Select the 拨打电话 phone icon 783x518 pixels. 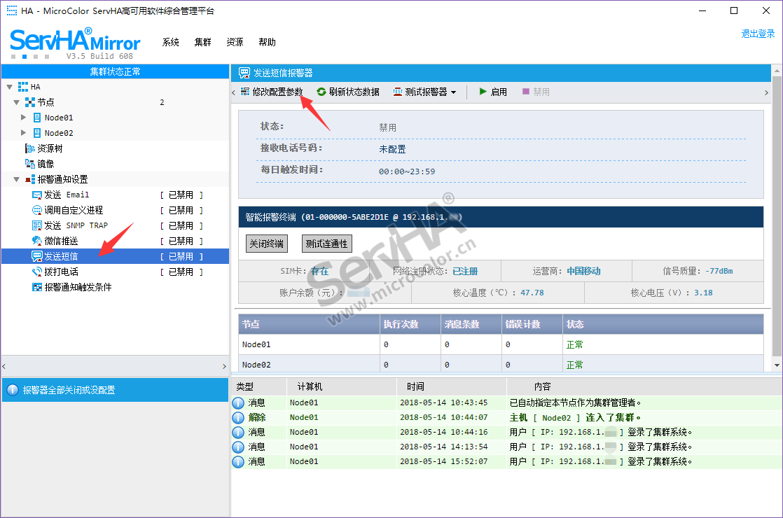37,272
